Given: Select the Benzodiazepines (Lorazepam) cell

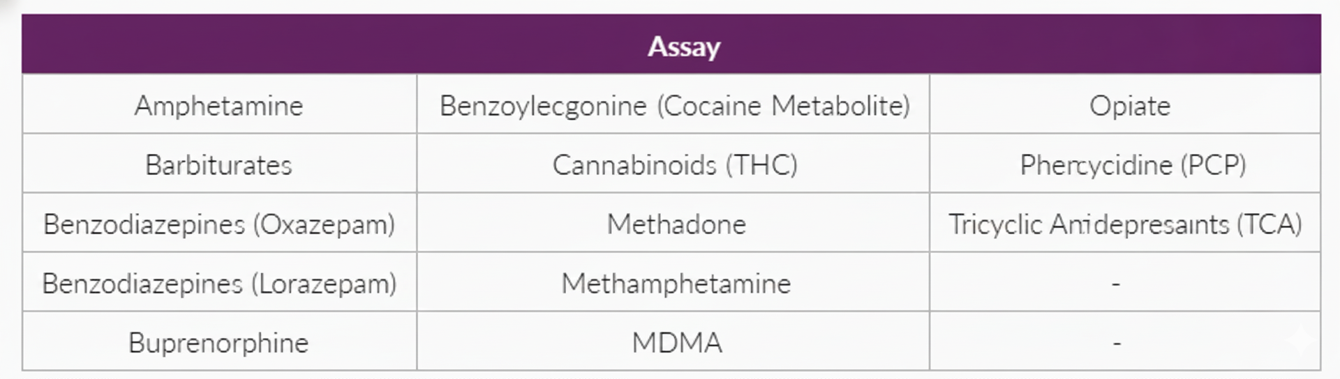Looking at the screenshot, I should [x=219, y=284].
